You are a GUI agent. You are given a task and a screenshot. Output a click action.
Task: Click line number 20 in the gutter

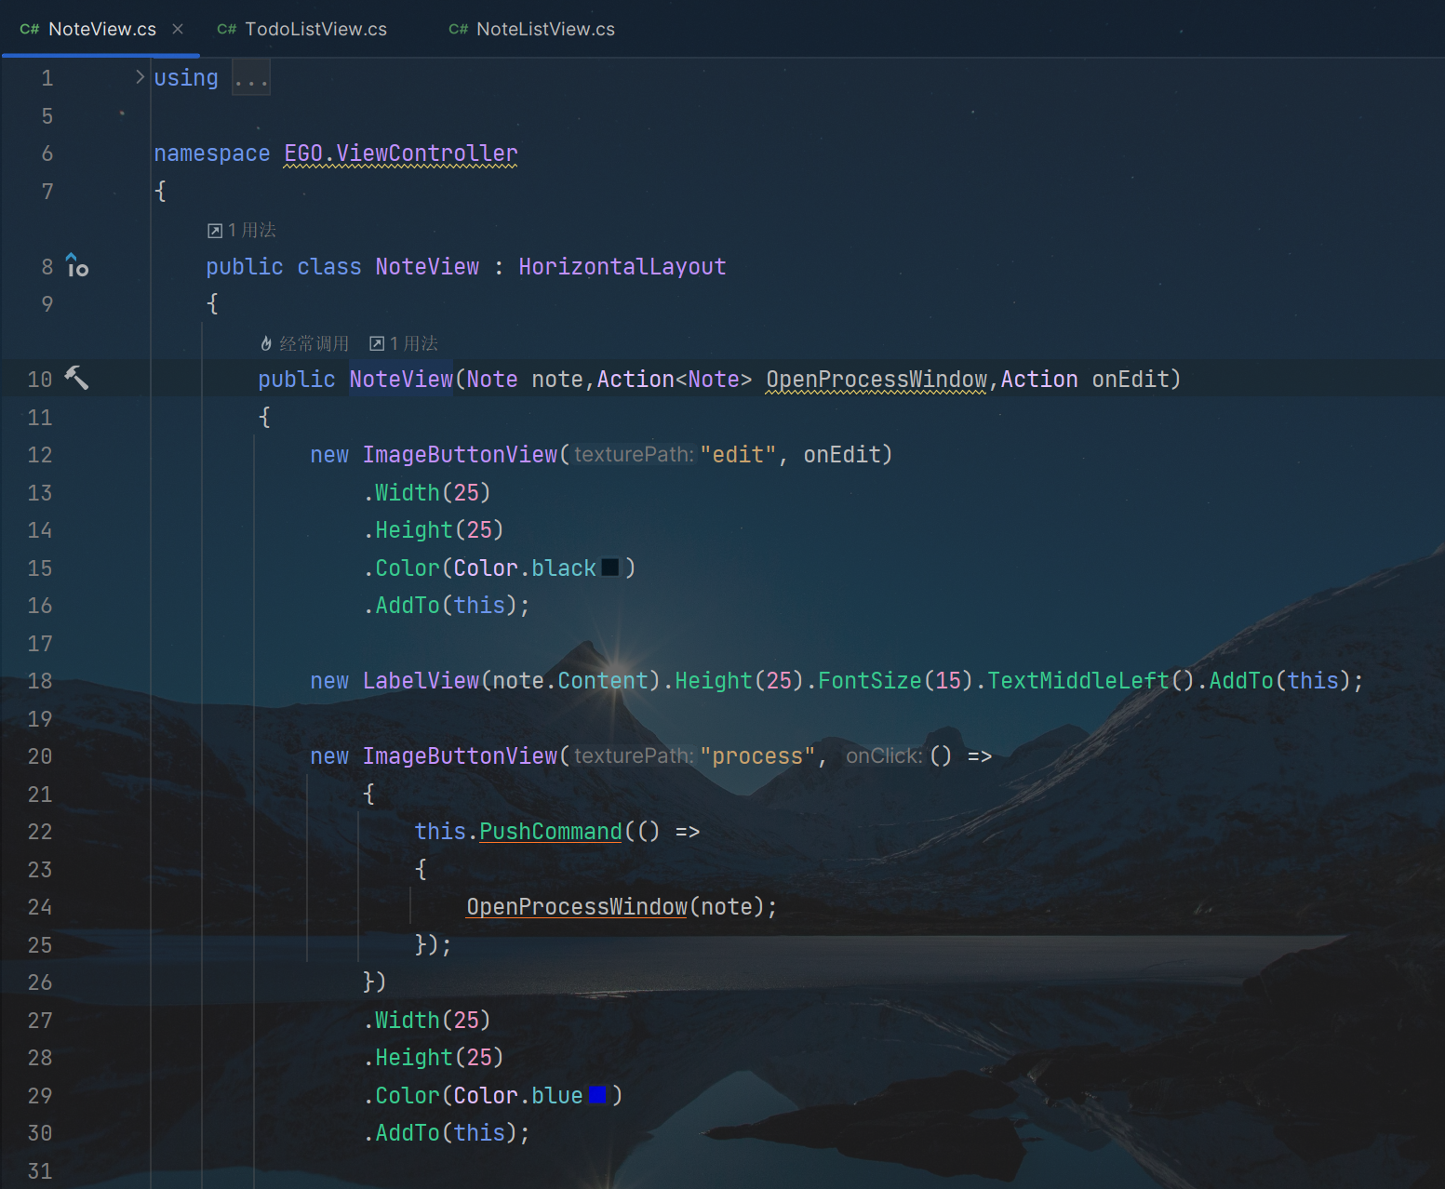point(40,756)
